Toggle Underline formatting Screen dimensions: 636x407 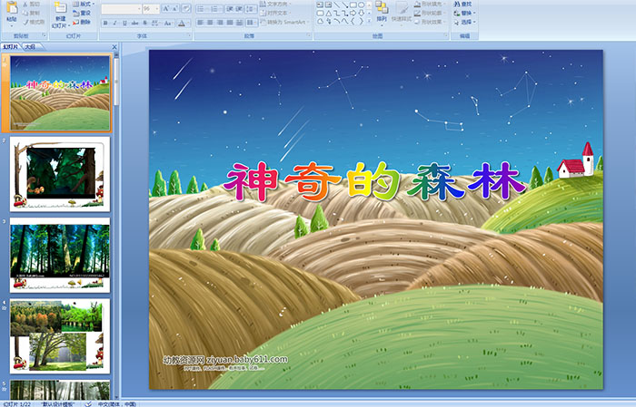124,23
